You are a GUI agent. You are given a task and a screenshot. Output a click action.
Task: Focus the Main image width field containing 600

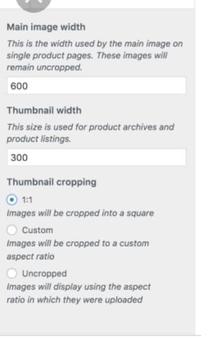coord(96,86)
